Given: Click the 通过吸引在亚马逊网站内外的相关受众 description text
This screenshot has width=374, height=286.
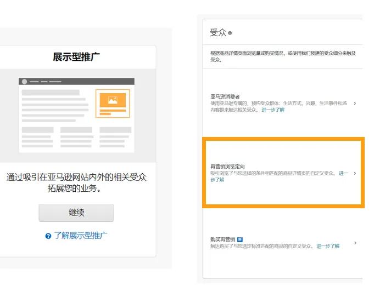Looking at the screenshot, I should point(76,183).
